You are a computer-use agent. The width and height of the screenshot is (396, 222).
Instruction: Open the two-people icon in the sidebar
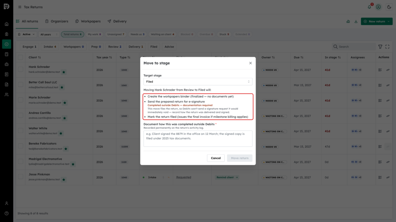(7, 95)
